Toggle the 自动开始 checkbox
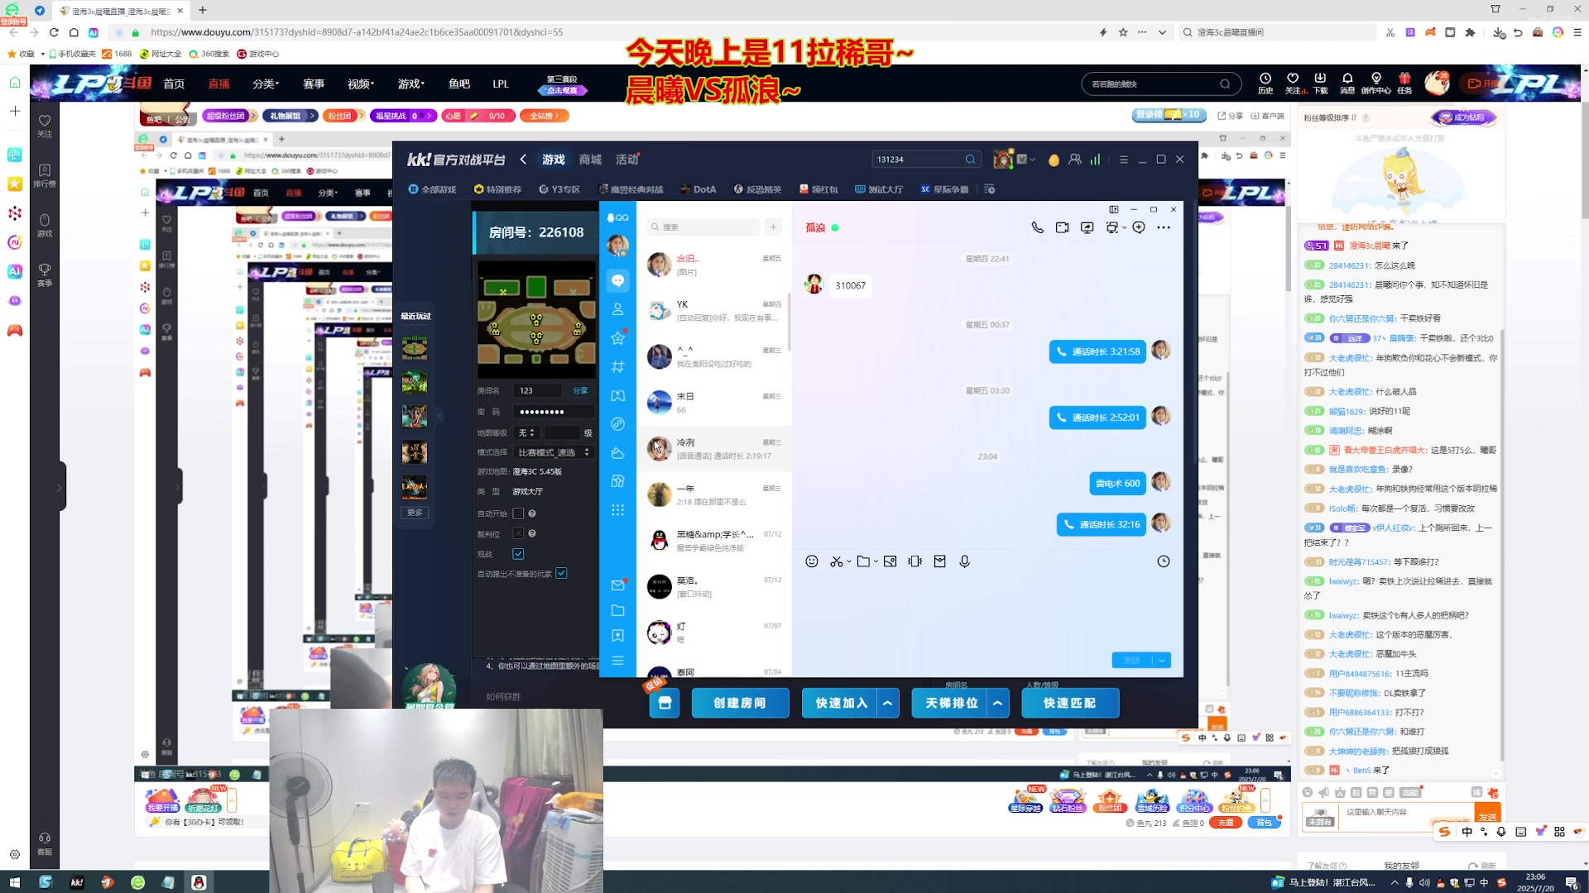Image resolution: width=1589 pixels, height=893 pixels. tap(518, 513)
